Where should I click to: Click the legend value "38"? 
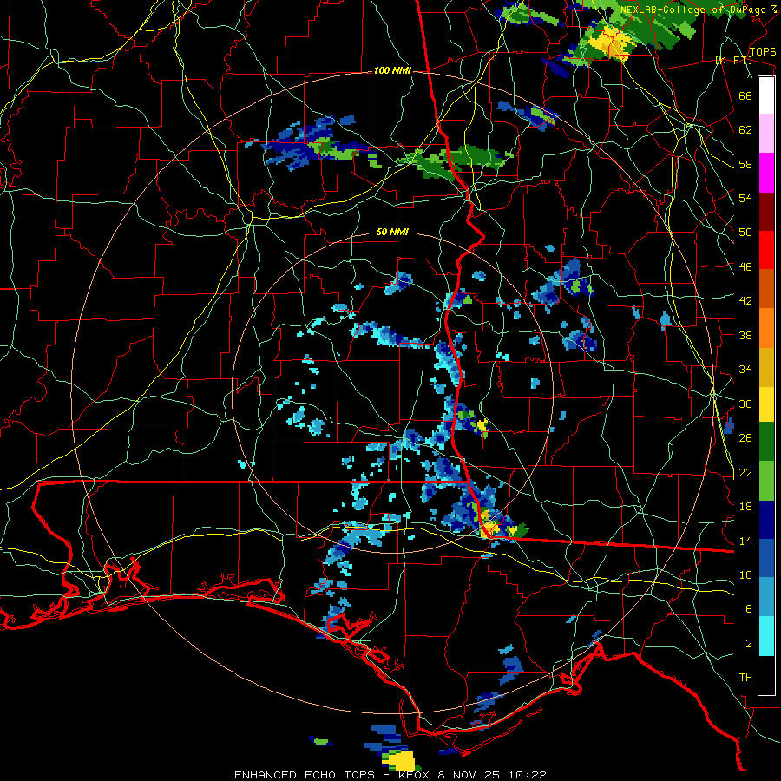coord(745,335)
